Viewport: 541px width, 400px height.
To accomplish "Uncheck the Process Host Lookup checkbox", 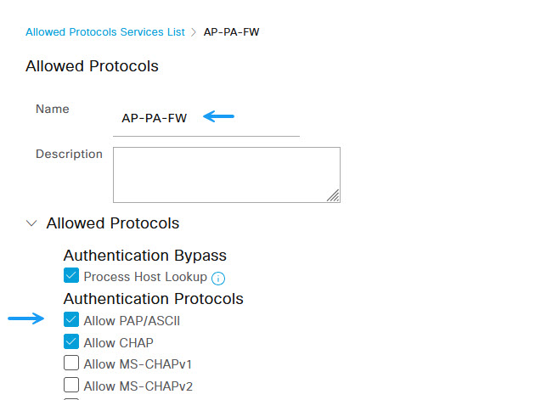I will pos(71,275).
